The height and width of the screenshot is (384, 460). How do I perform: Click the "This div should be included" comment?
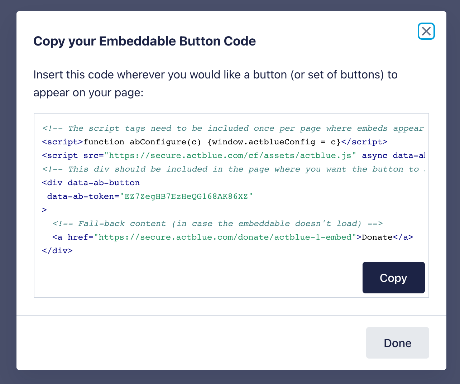tap(233, 169)
